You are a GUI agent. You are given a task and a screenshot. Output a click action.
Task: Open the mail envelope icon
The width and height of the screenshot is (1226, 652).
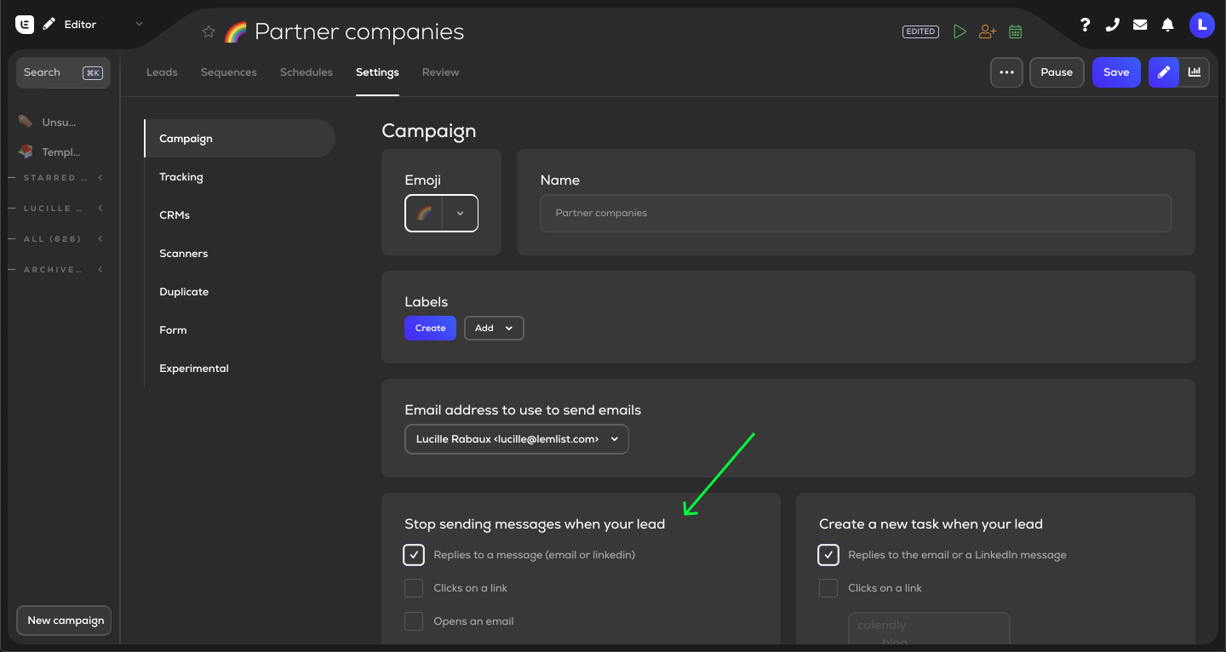pyautogui.click(x=1140, y=25)
